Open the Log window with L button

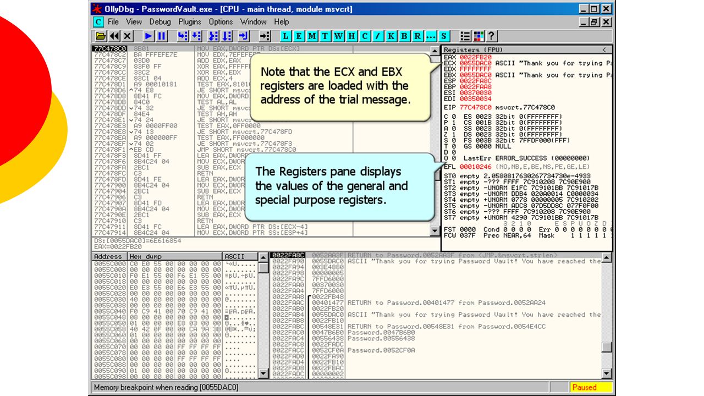(285, 36)
